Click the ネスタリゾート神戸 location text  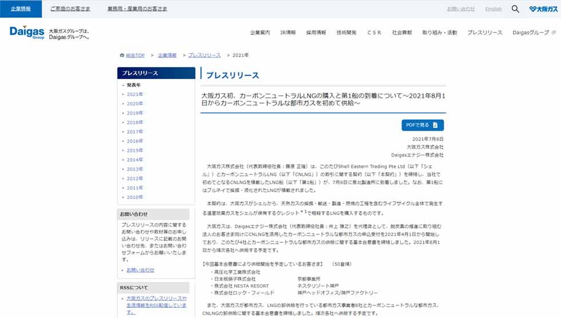pyautogui.click(x=318, y=286)
